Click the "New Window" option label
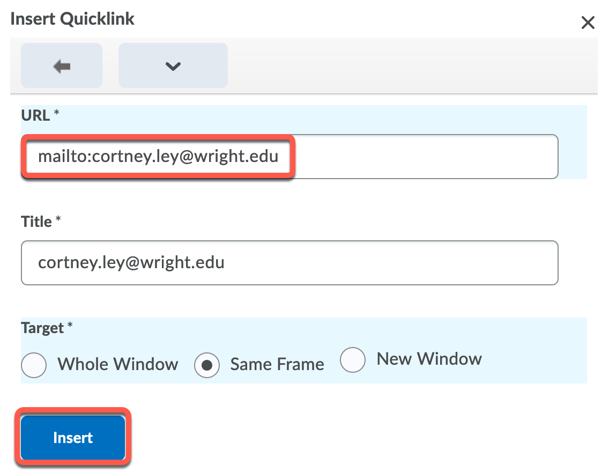Image resolution: width=609 pixels, height=472 pixels. pyautogui.click(x=429, y=359)
